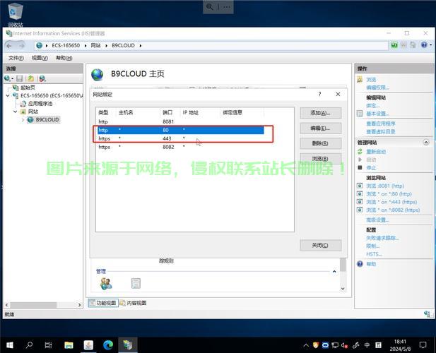Click 停止 in the Actions pane
Image resolution: width=436 pixels, height=353 pixels.
[371, 168]
